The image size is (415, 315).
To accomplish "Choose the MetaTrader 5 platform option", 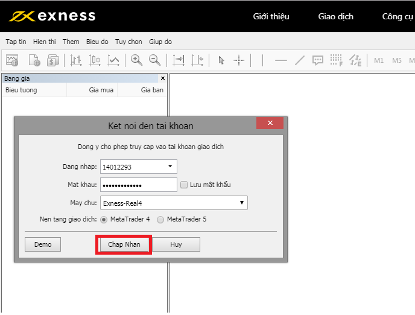I will pos(160,220).
